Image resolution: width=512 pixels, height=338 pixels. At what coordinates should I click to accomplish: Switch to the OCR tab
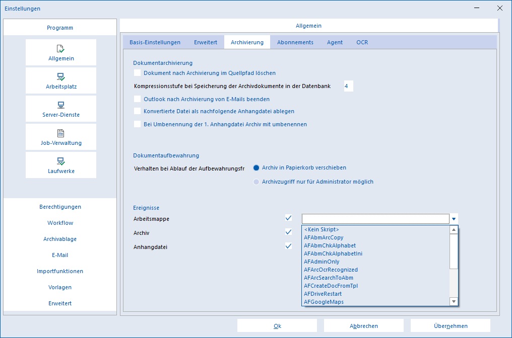(x=362, y=42)
